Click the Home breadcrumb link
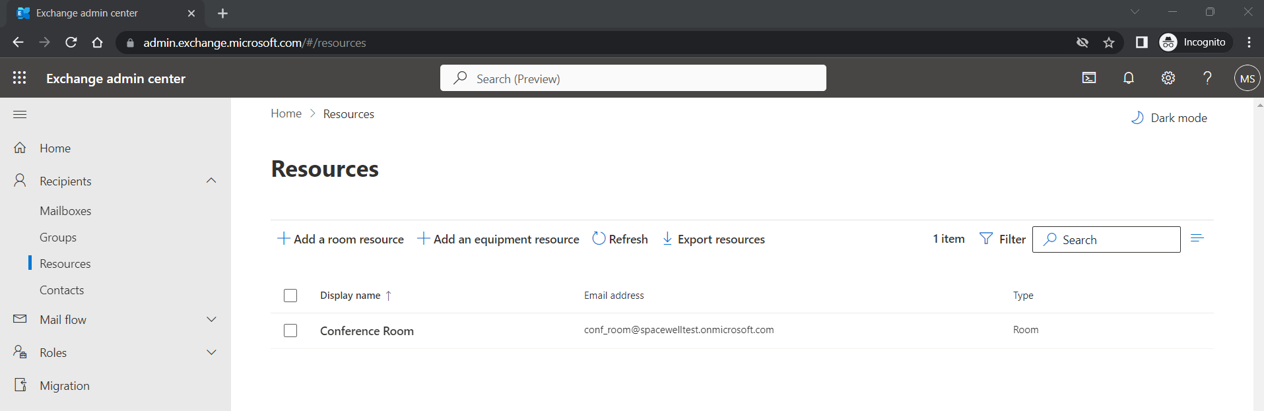This screenshot has width=1264, height=411. tap(286, 113)
